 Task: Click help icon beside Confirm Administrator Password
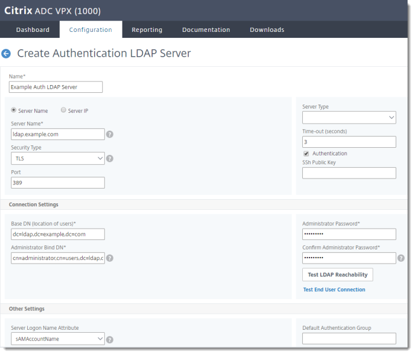[x=401, y=258]
